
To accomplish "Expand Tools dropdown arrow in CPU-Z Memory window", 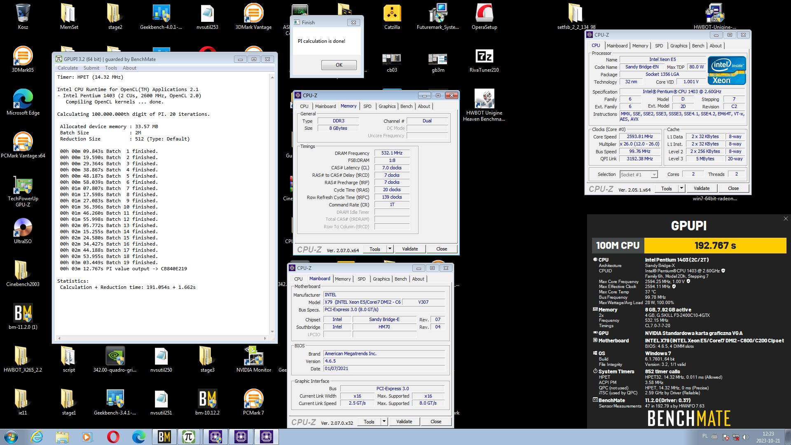I will [x=390, y=249].
